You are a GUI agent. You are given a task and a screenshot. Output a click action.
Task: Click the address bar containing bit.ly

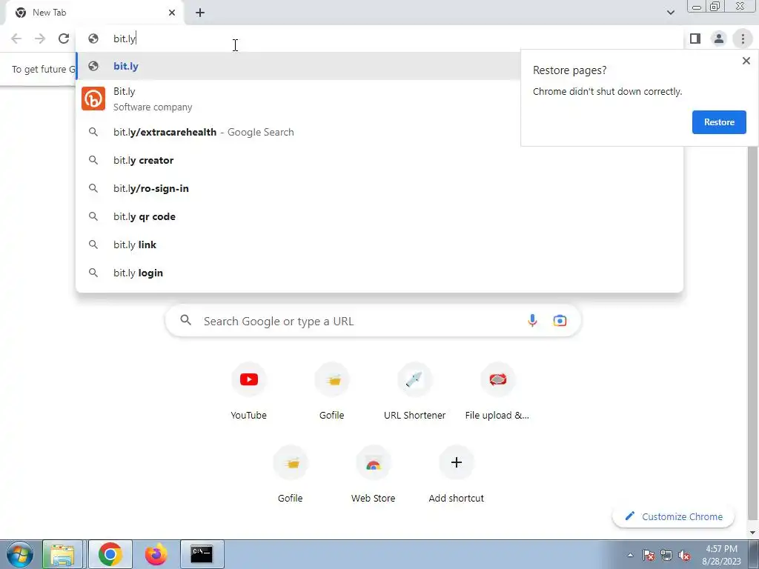[x=379, y=39]
